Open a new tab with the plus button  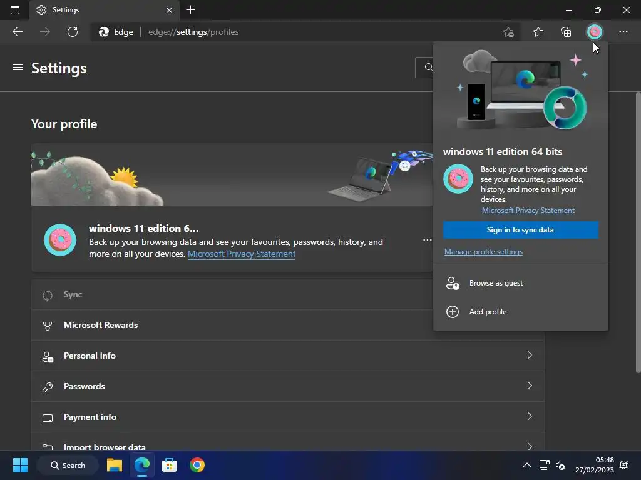tap(190, 10)
